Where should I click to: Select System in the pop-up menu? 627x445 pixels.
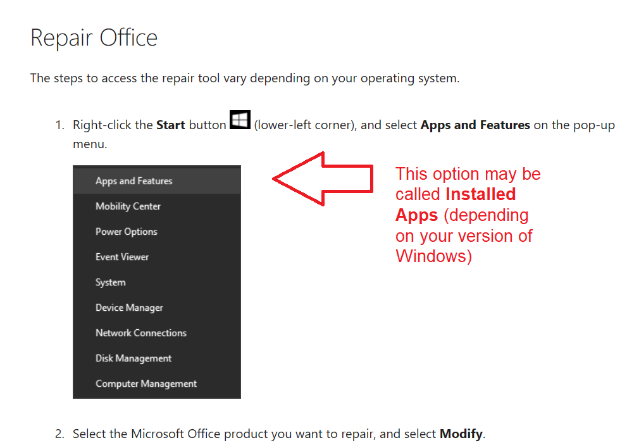tap(110, 282)
